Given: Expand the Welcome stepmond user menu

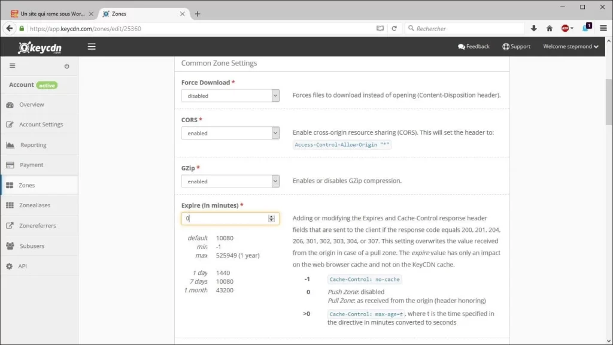Looking at the screenshot, I should pyautogui.click(x=570, y=47).
